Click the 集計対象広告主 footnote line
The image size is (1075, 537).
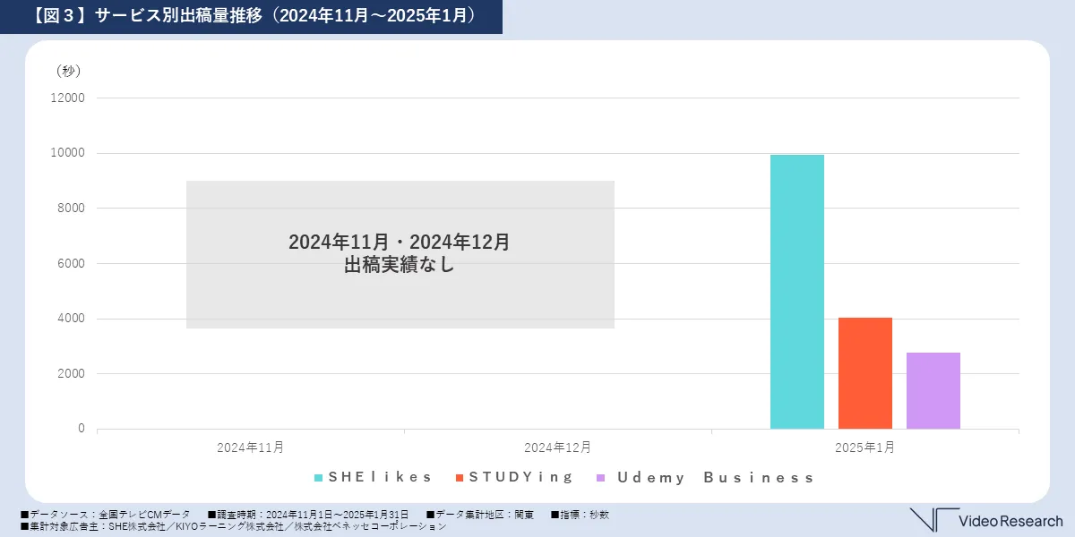[x=233, y=527]
